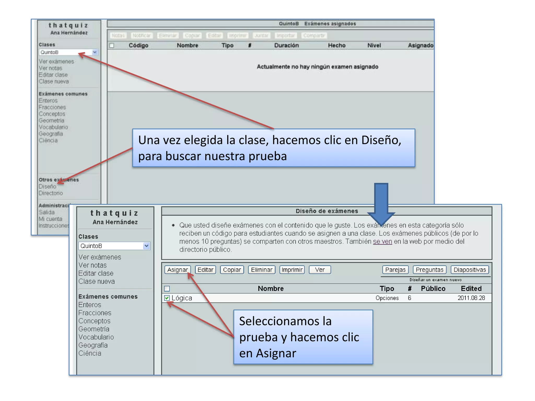Click the Preguntas button
Viewport: 535px width, 401px height.
point(429,270)
